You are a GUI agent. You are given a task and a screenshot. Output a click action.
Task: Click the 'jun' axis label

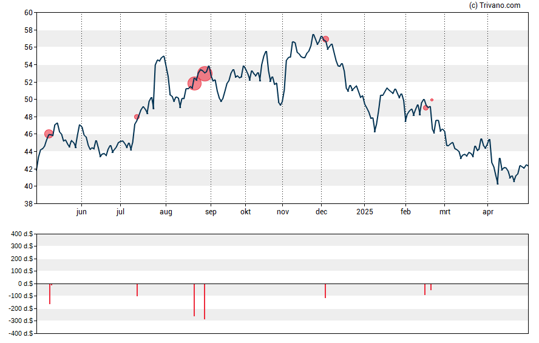[x=81, y=212]
